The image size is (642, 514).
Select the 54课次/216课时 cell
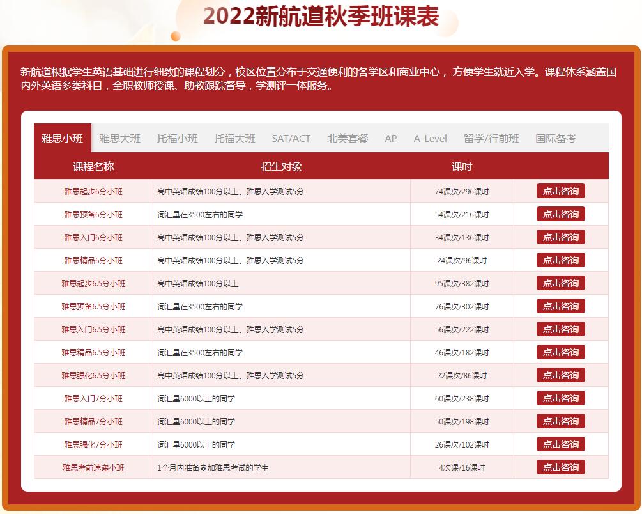(462, 214)
